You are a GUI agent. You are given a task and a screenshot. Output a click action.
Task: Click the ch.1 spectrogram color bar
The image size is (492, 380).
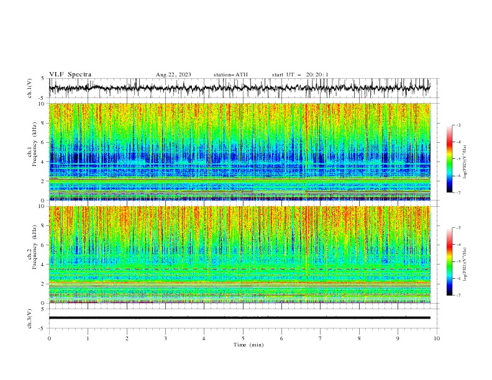pos(449,159)
